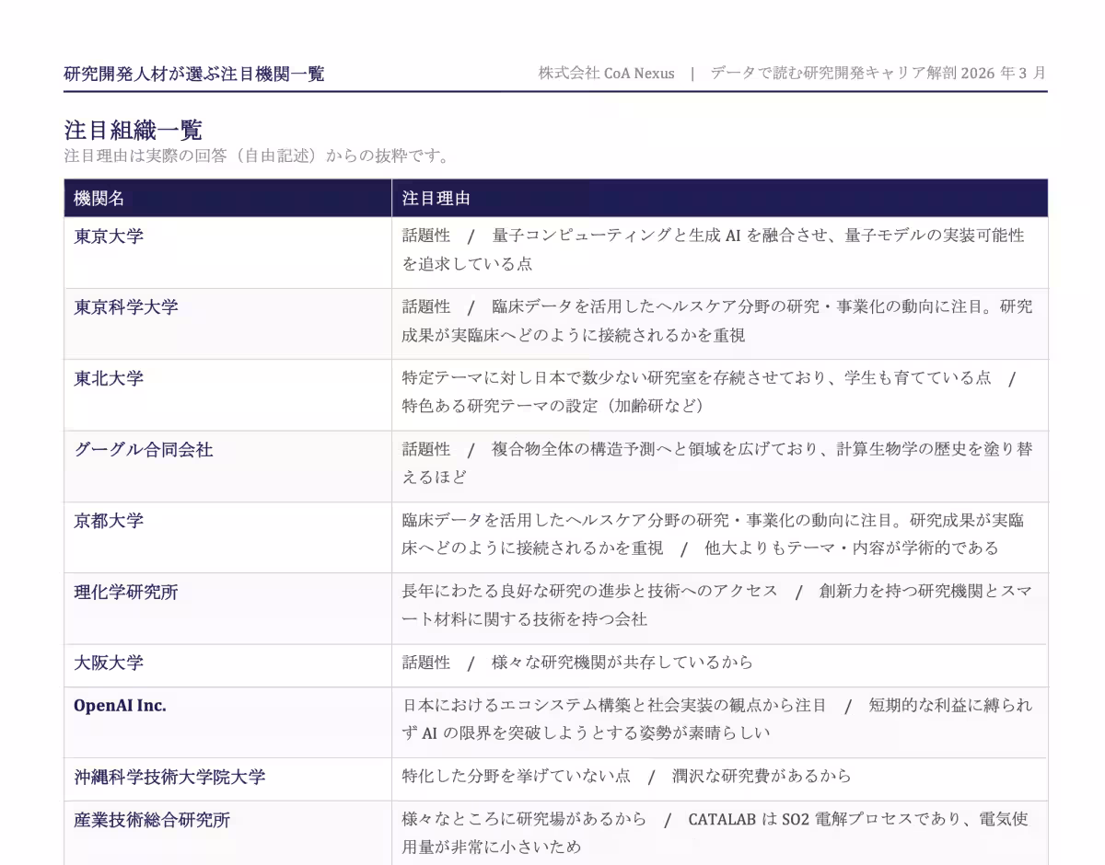Image resolution: width=1105 pixels, height=865 pixels.
Task: Click the OpenAI Inc. entry
Action: tap(120, 706)
